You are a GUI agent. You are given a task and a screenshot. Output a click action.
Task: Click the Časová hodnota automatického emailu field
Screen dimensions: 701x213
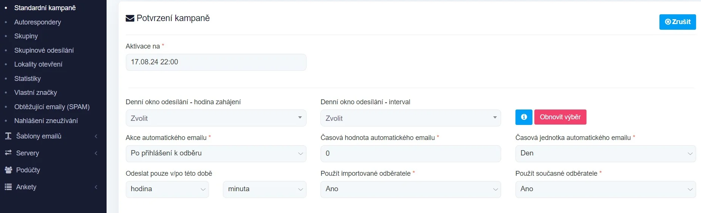pos(410,154)
